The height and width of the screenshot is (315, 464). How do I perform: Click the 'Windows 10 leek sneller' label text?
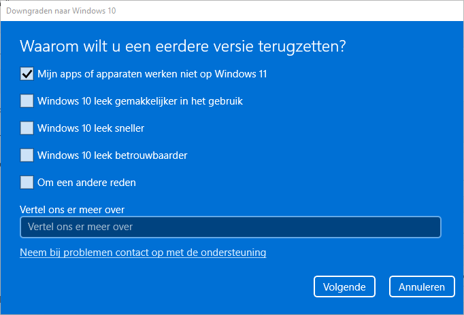coord(90,128)
